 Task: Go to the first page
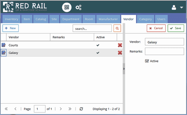6,109
